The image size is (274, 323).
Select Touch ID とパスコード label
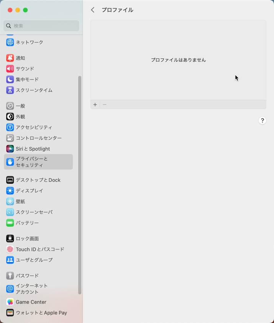pos(40,249)
